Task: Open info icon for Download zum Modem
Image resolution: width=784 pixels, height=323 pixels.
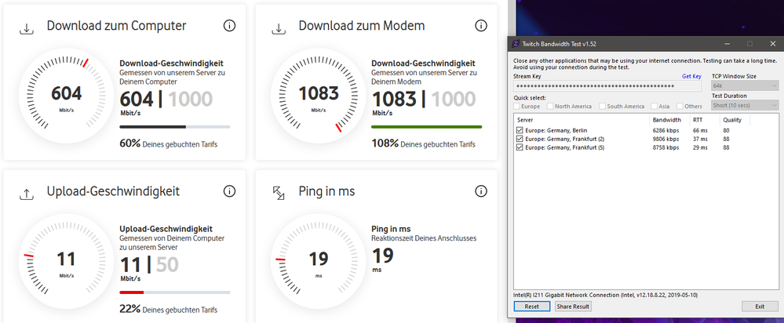Action: click(x=481, y=26)
